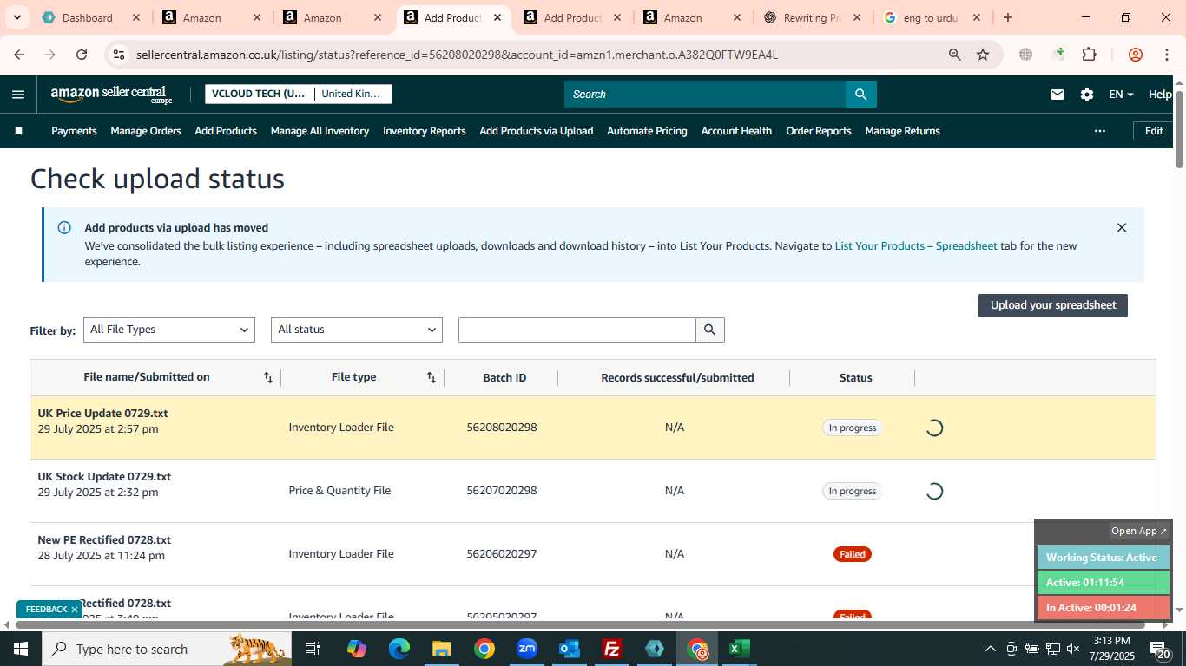Close the FEEDBACK tab with X
Screen dimensions: 1186x666
(75, 610)
